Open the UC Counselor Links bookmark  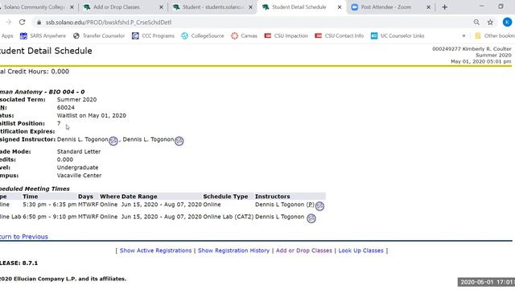398,35
